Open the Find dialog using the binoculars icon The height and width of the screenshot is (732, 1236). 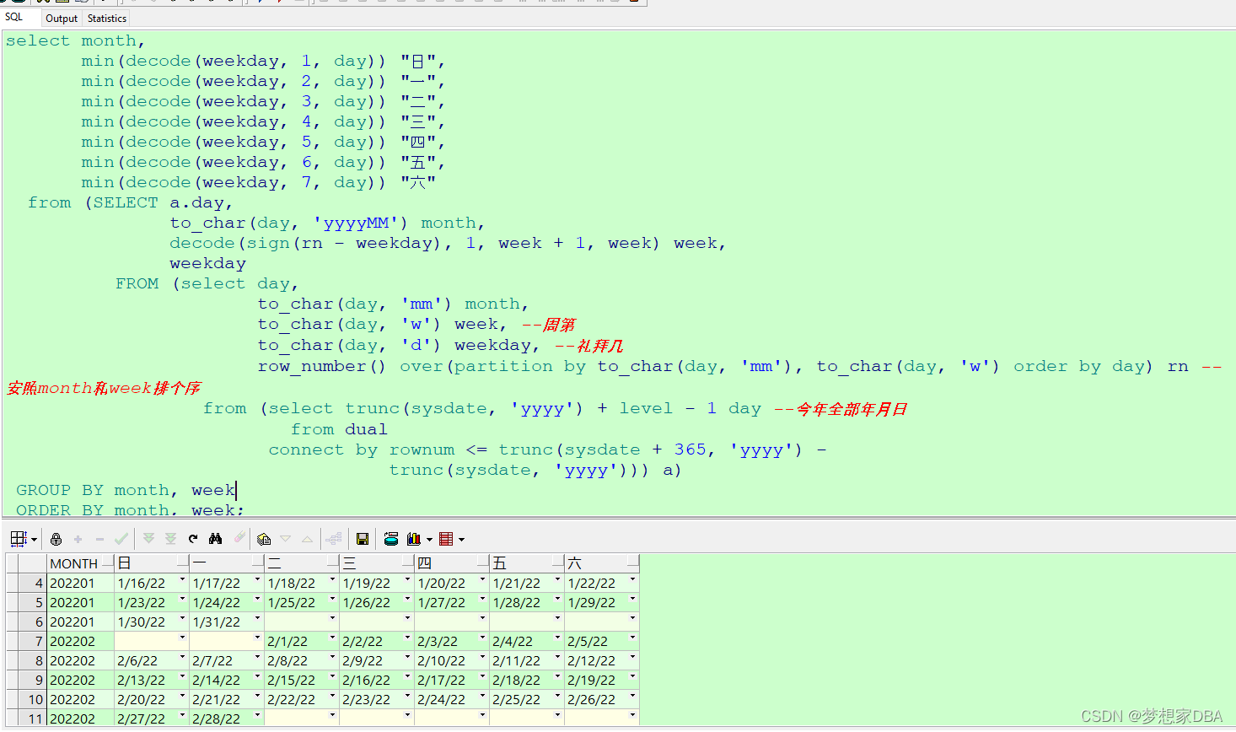pyautogui.click(x=215, y=538)
